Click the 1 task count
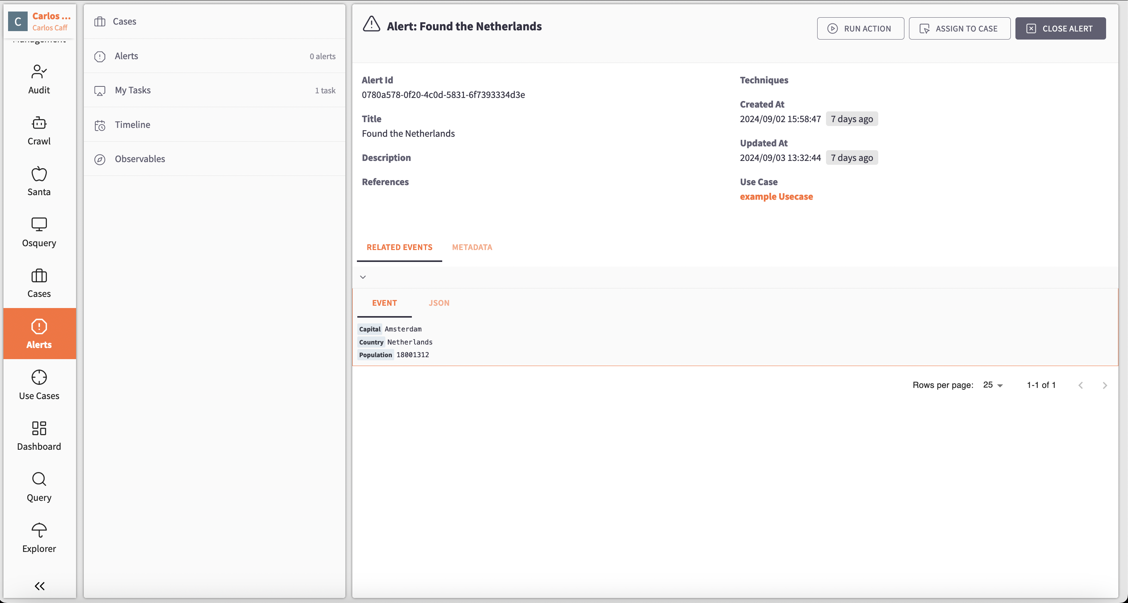Screen dimensions: 1128x603 click(x=325, y=91)
